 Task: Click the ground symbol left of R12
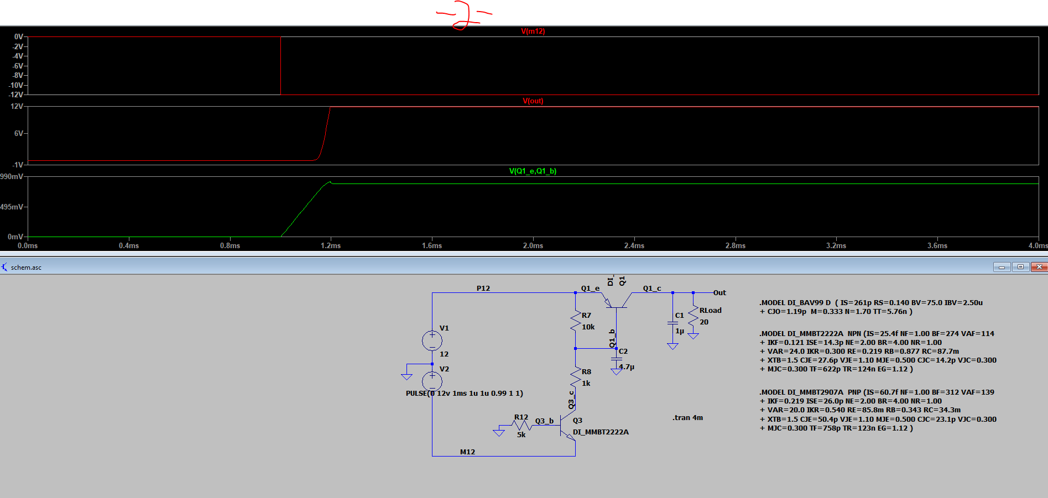(499, 433)
